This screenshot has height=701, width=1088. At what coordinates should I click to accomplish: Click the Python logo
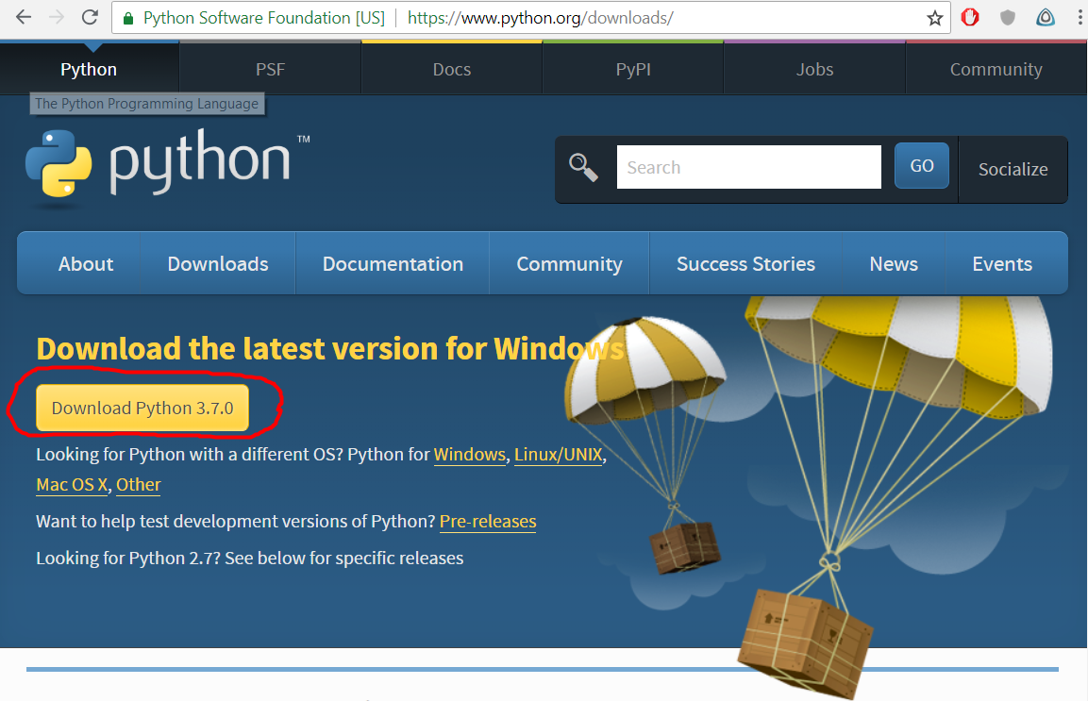point(158,168)
